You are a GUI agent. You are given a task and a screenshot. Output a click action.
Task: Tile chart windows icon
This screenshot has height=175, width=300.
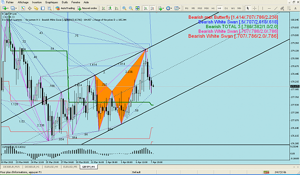point(137,8)
